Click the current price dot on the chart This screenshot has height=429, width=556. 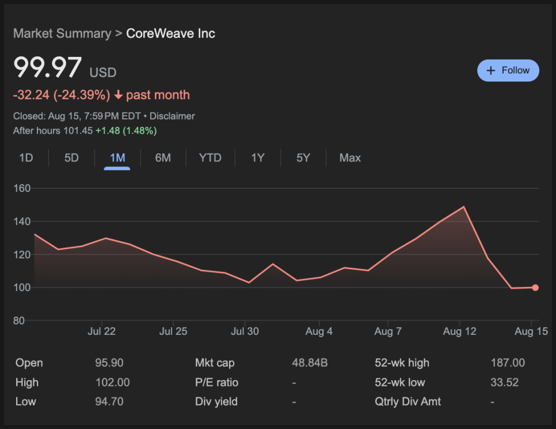535,288
